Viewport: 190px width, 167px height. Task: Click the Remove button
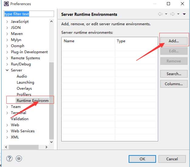pyautogui.click(x=174, y=61)
